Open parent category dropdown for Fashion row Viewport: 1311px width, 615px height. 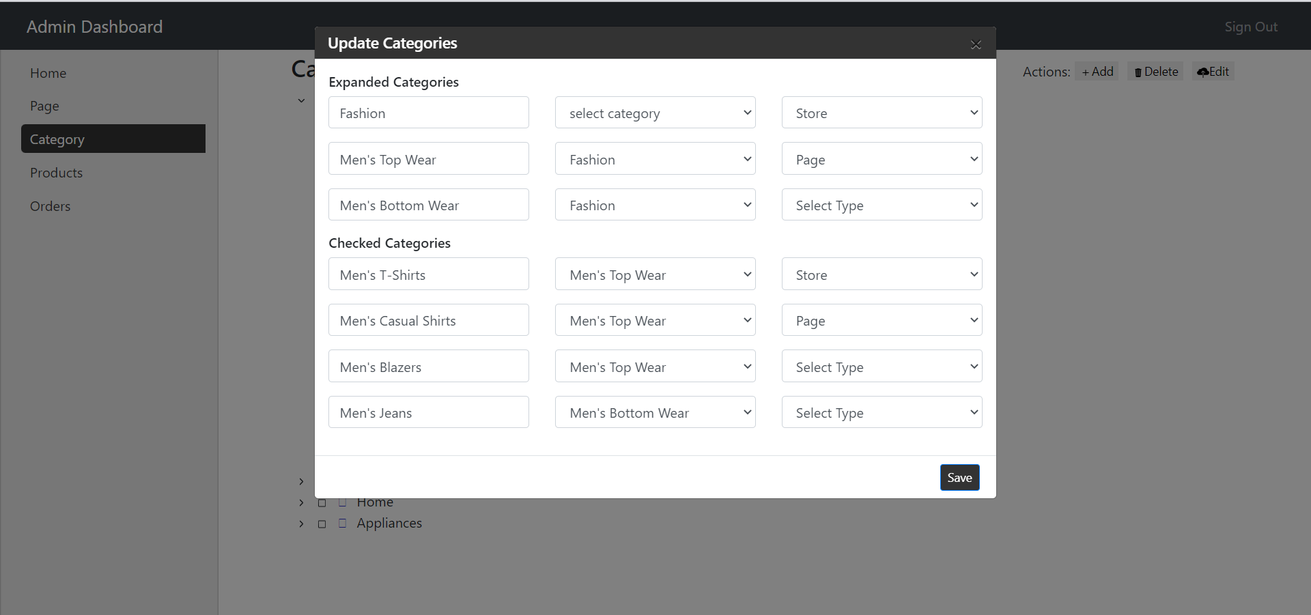click(x=655, y=113)
